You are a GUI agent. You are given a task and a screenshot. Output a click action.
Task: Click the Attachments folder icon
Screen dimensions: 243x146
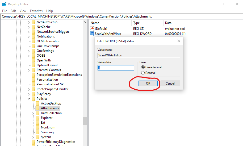coord(37,108)
